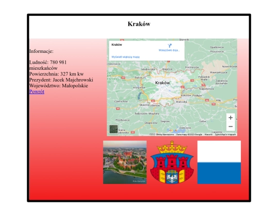Click Wyświetl większą mapę link
Viewport: 278px width, 208px height.
tap(126, 57)
